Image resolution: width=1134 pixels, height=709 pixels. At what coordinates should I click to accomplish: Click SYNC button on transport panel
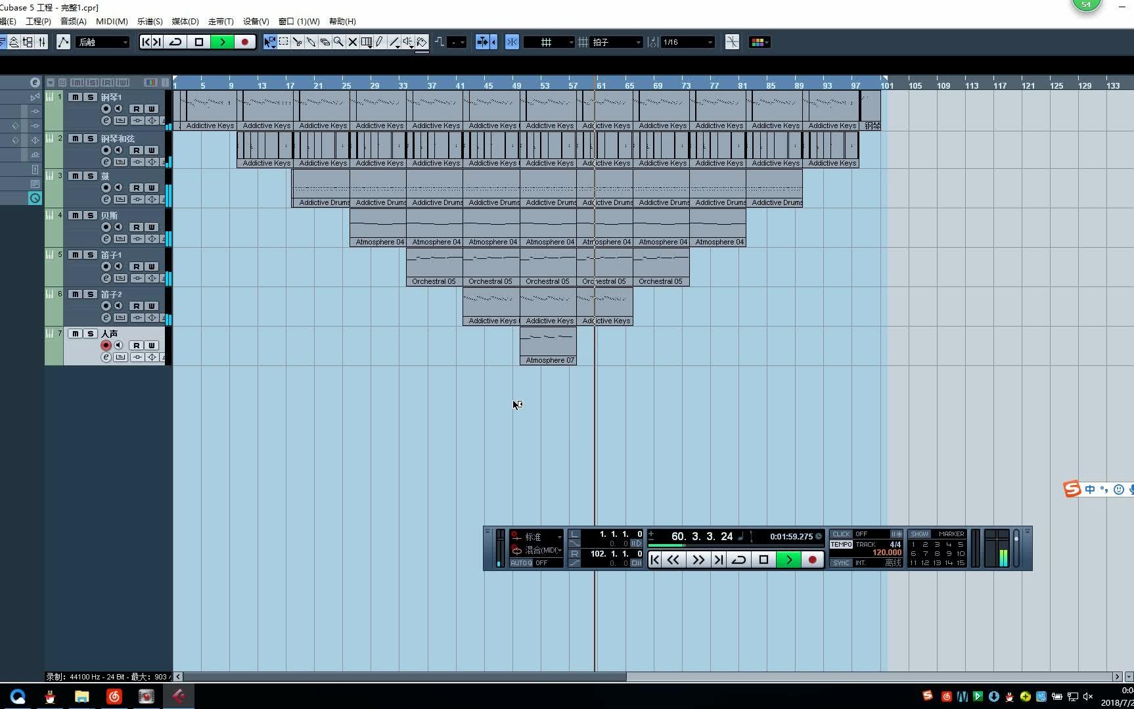pyautogui.click(x=841, y=563)
